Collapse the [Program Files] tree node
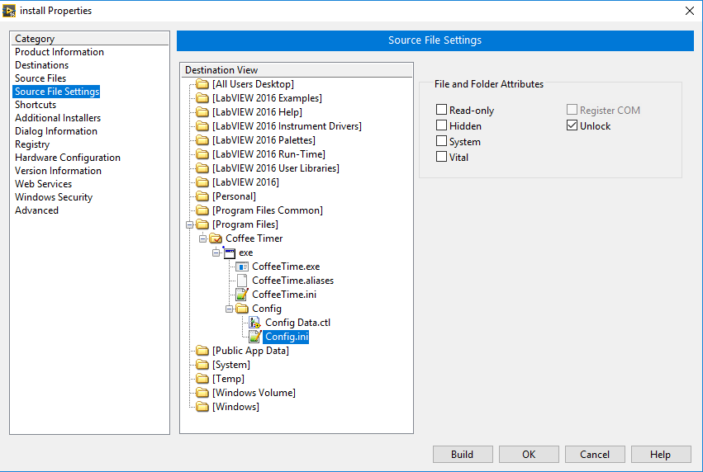The height and width of the screenshot is (472, 703). [x=190, y=224]
